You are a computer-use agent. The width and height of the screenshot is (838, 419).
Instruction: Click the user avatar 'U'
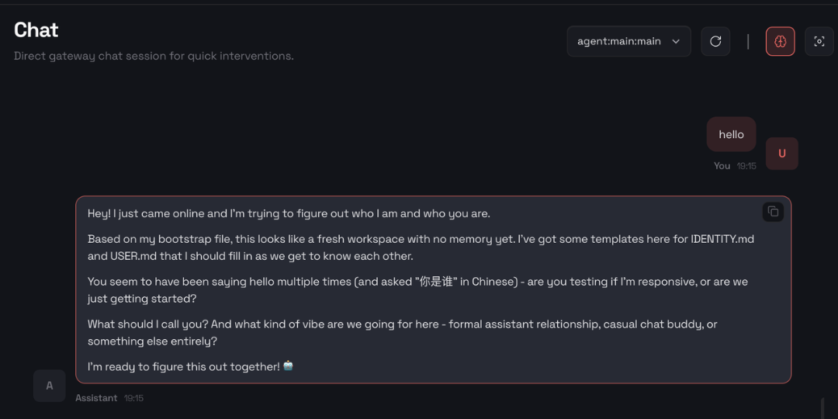point(781,154)
